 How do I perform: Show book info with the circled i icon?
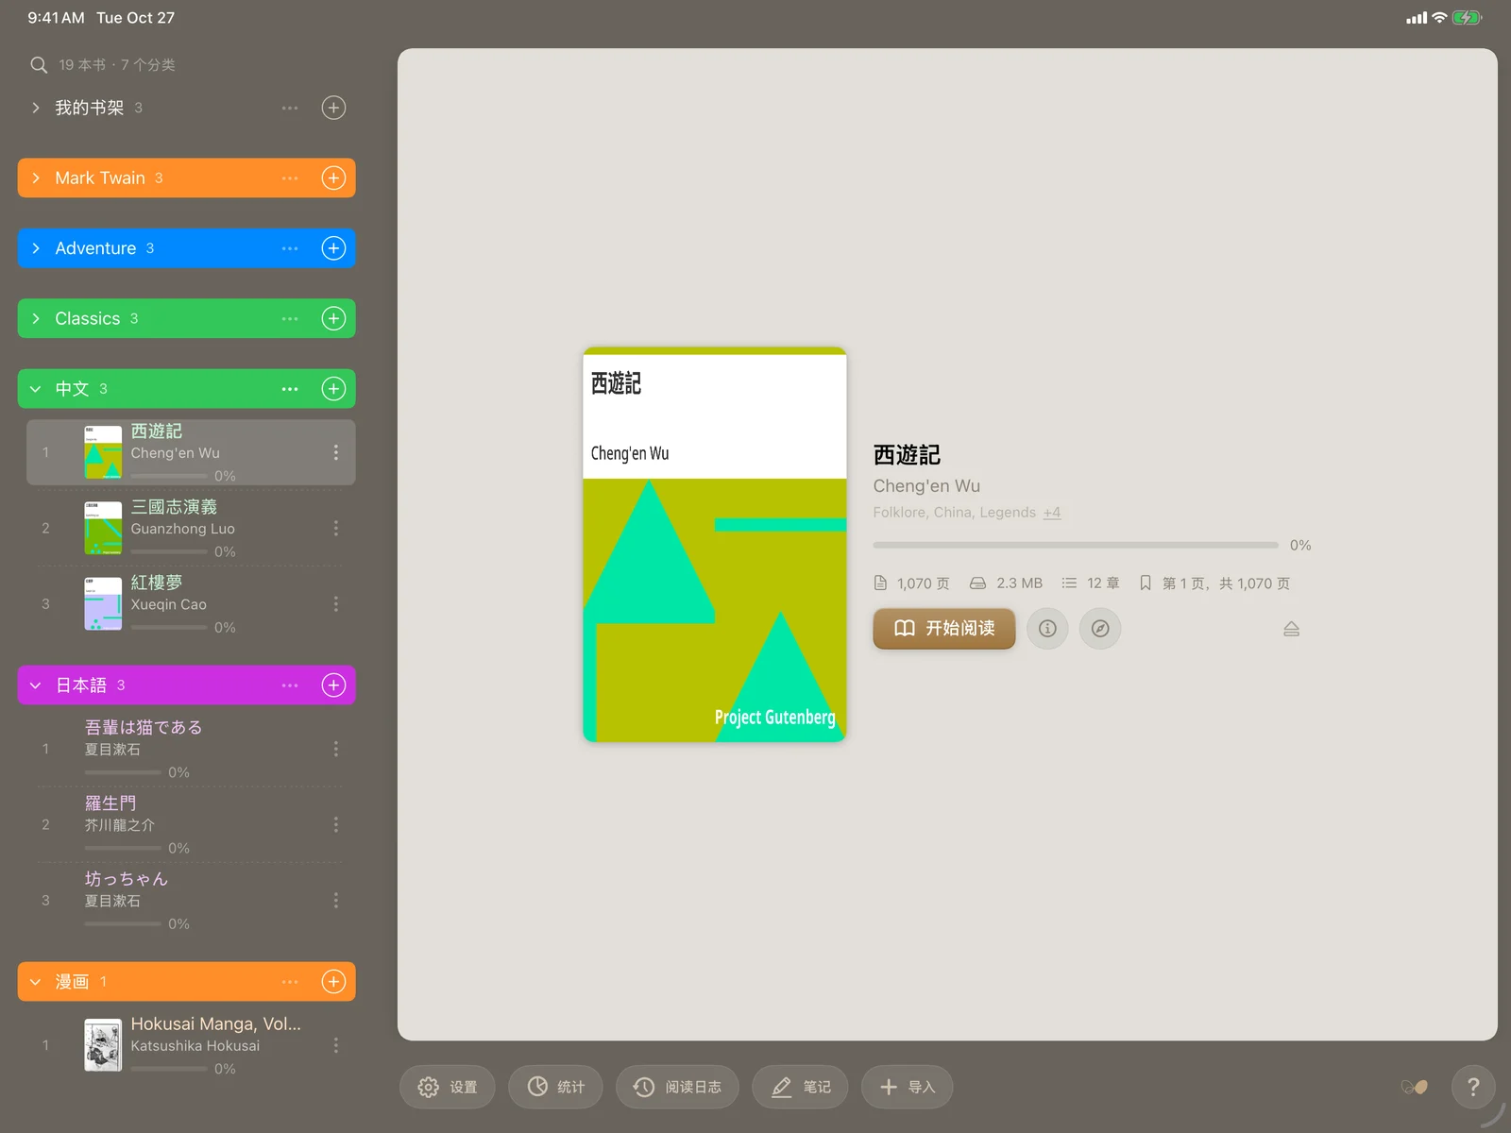[1047, 628]
